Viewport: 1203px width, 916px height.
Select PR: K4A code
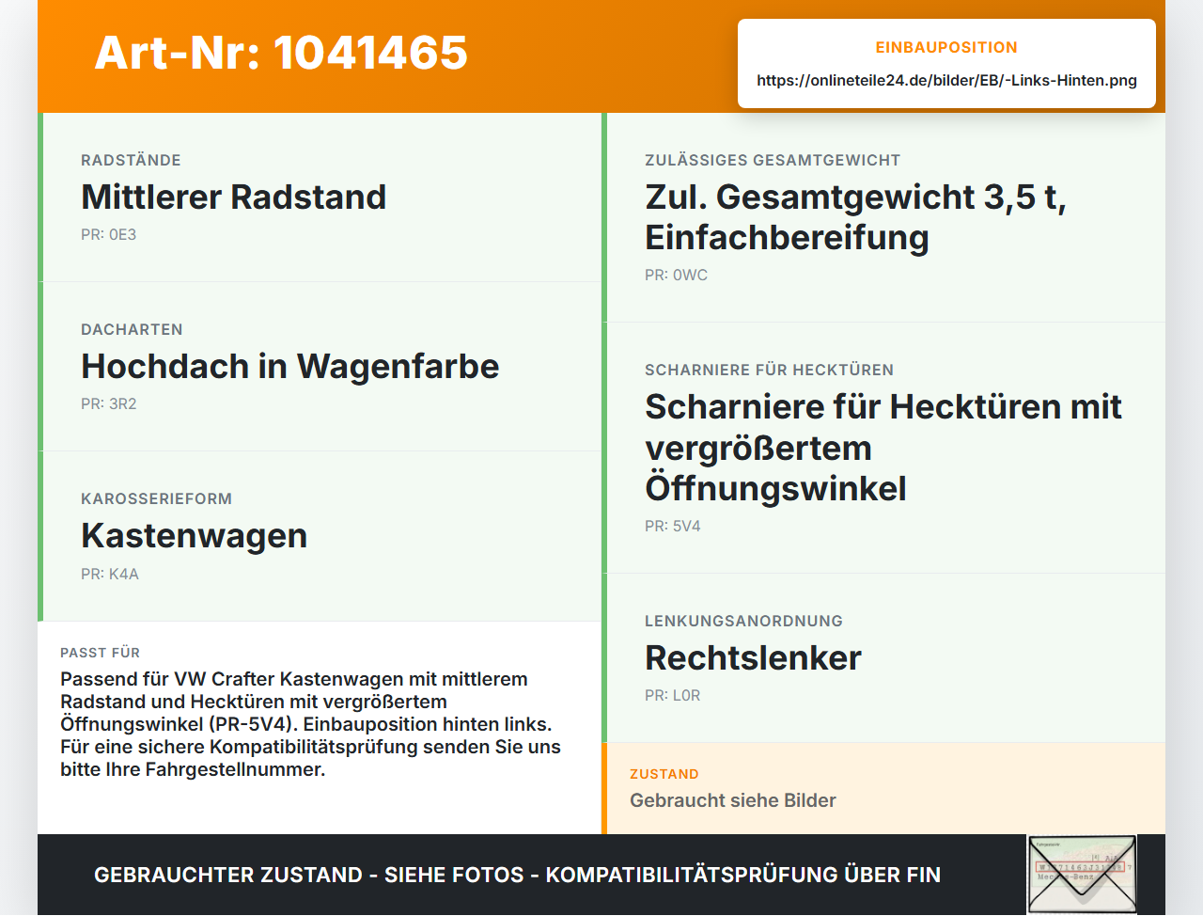(x=110, y=574)
